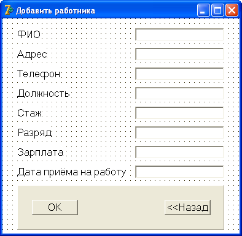
Task: Focus the Зарплата input field
Action: 179,152
